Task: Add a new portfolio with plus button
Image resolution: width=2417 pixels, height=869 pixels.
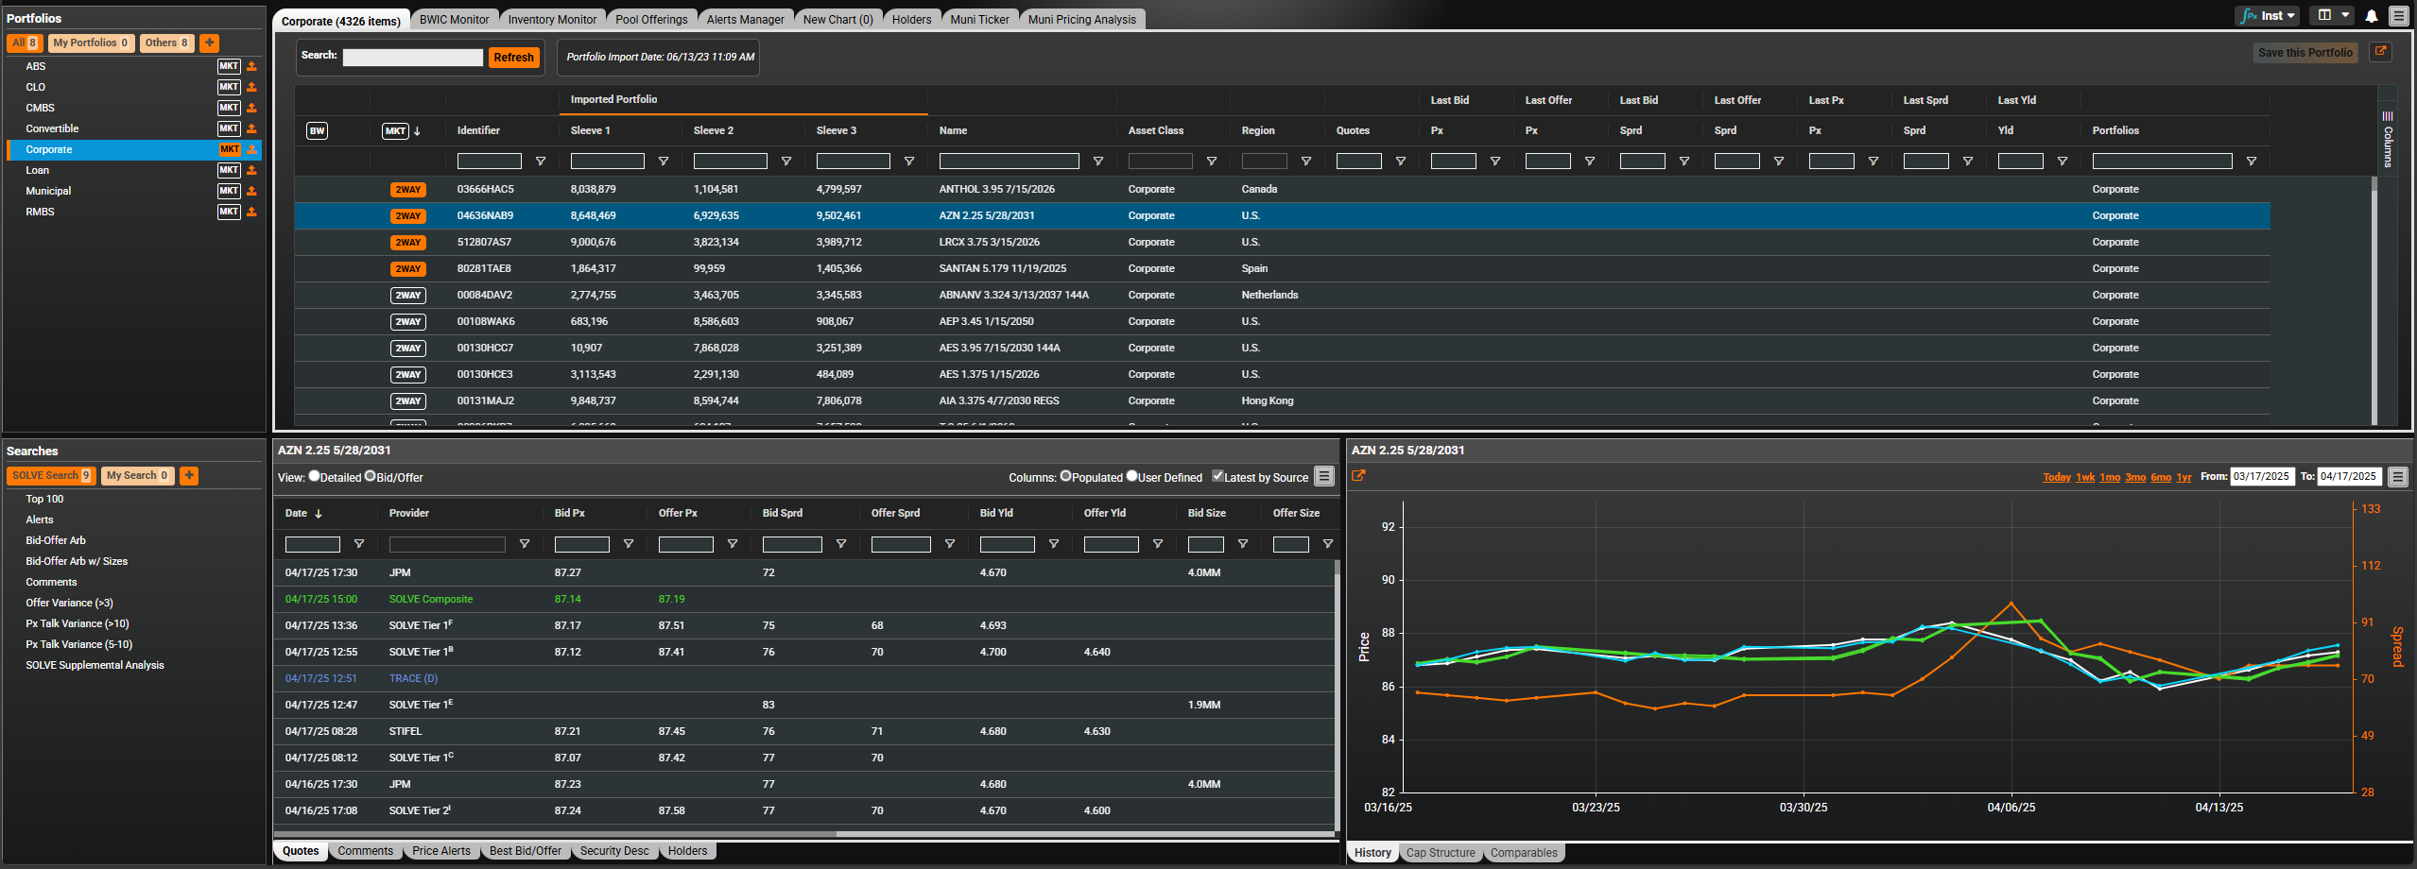Action: (210, 43)
